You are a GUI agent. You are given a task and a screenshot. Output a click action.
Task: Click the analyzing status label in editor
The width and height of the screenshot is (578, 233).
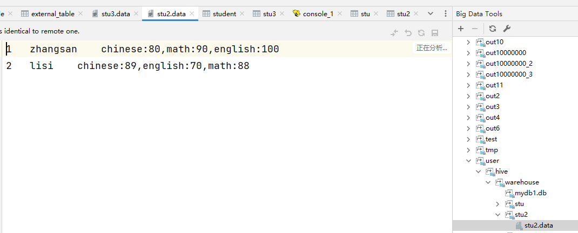coord(432,48)
